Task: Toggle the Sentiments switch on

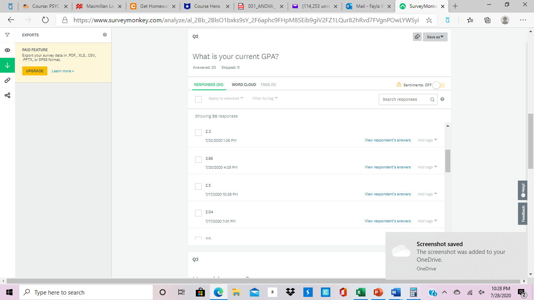Action: click(439, 85)
